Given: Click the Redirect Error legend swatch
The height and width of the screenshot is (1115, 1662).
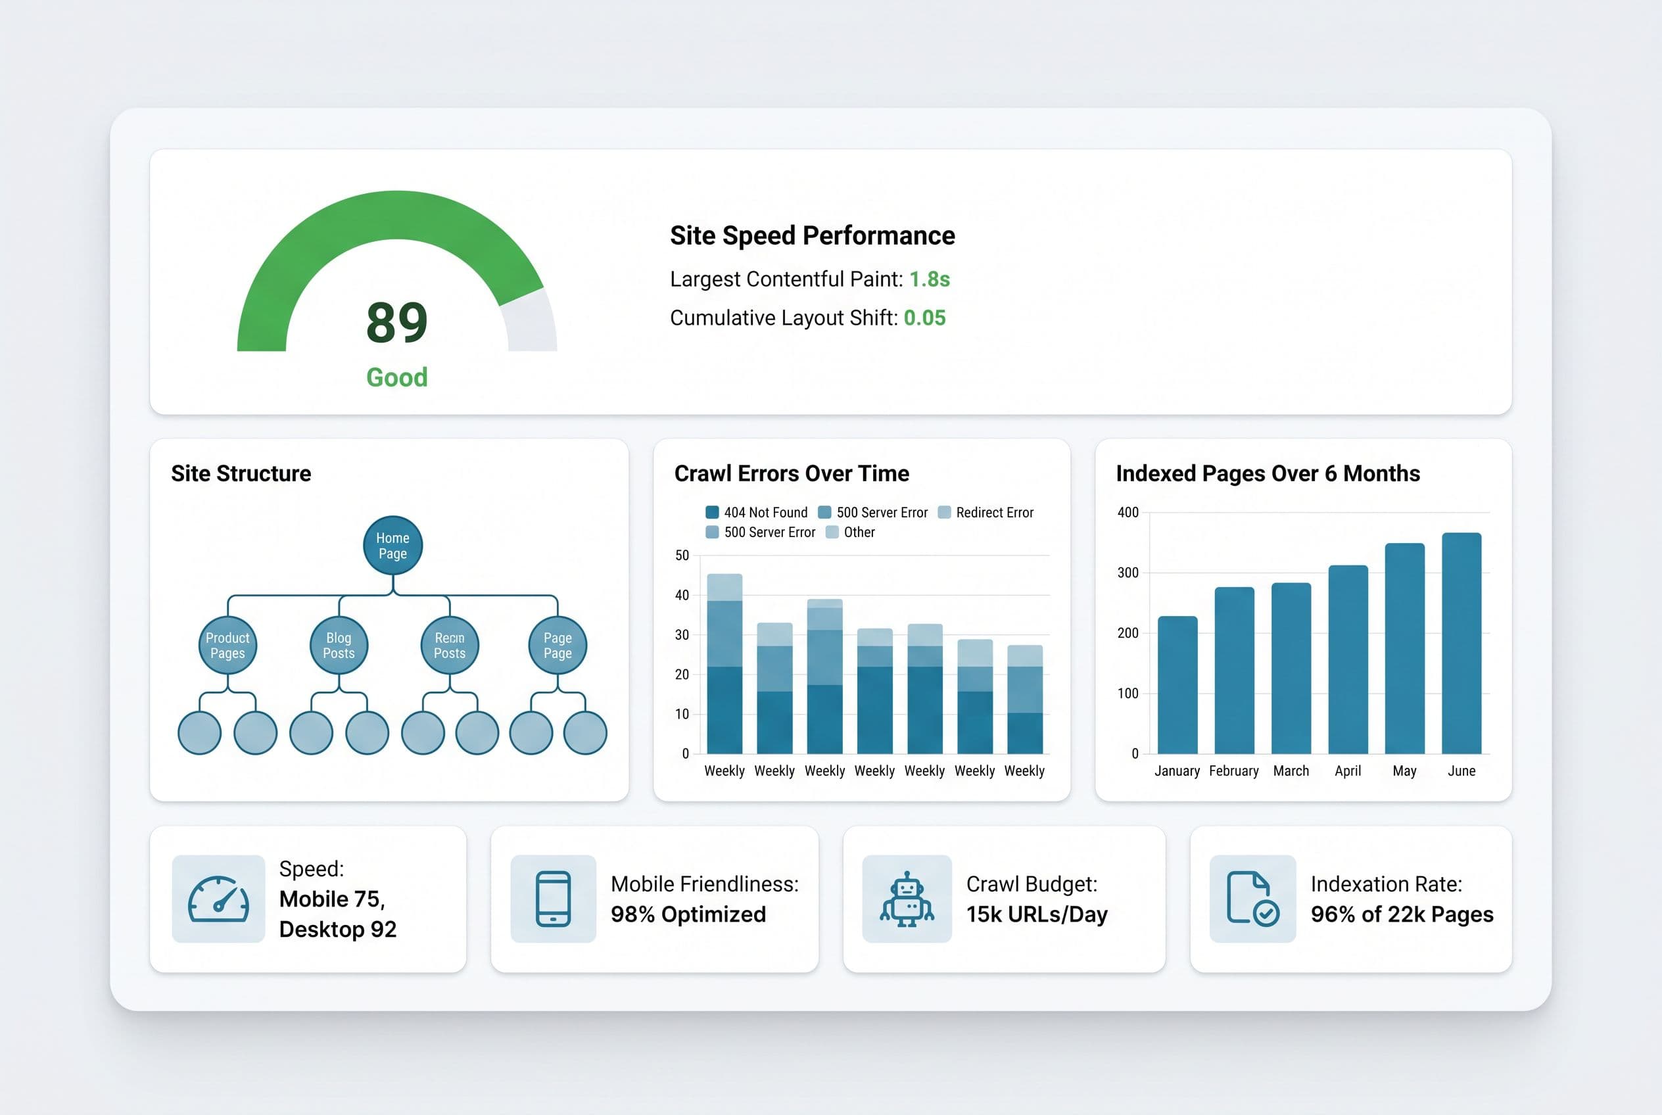Looking at the screenshot, I should [943, 512].
